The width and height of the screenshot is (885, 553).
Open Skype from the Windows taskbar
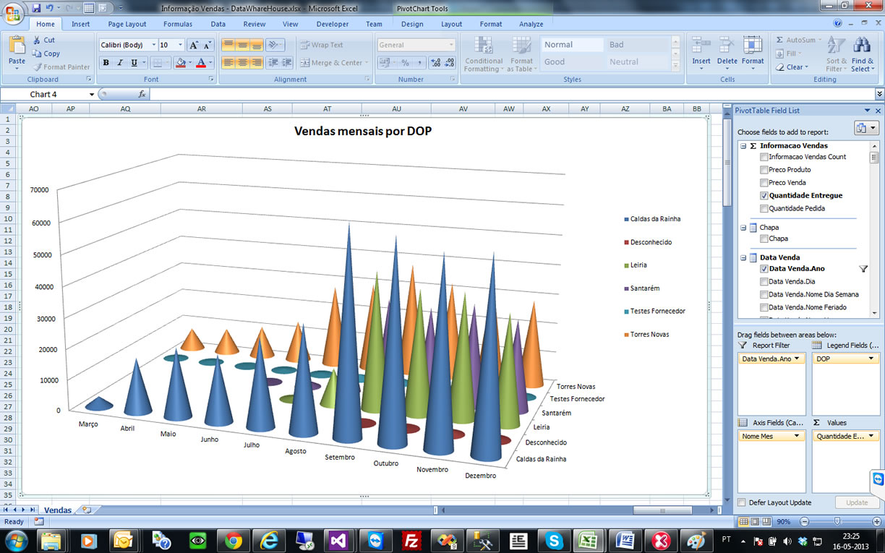[555, 540]
